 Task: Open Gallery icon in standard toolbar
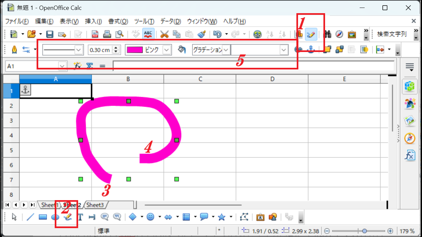click(x=352, y=34)
